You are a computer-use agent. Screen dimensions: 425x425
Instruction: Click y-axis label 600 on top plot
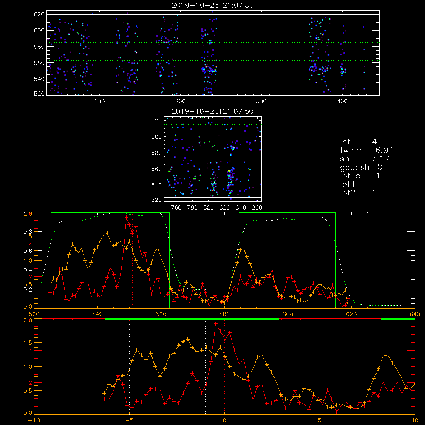pos(39,30)
